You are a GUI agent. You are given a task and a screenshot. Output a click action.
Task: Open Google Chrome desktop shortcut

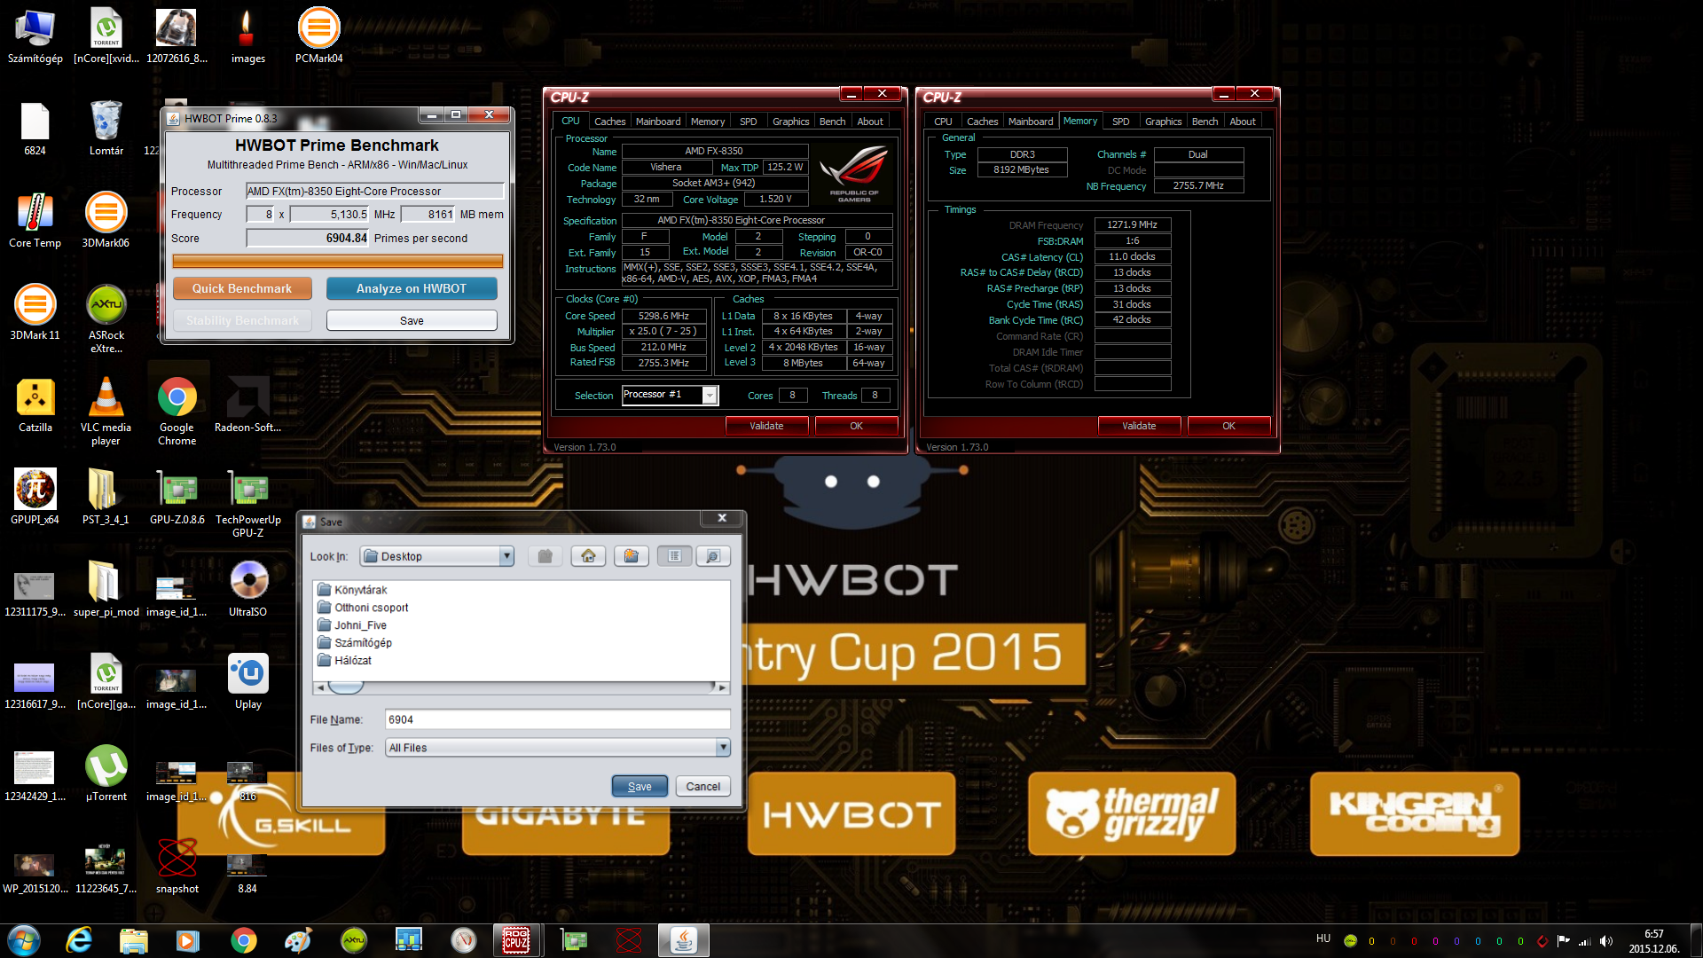(x=177, y=410)
